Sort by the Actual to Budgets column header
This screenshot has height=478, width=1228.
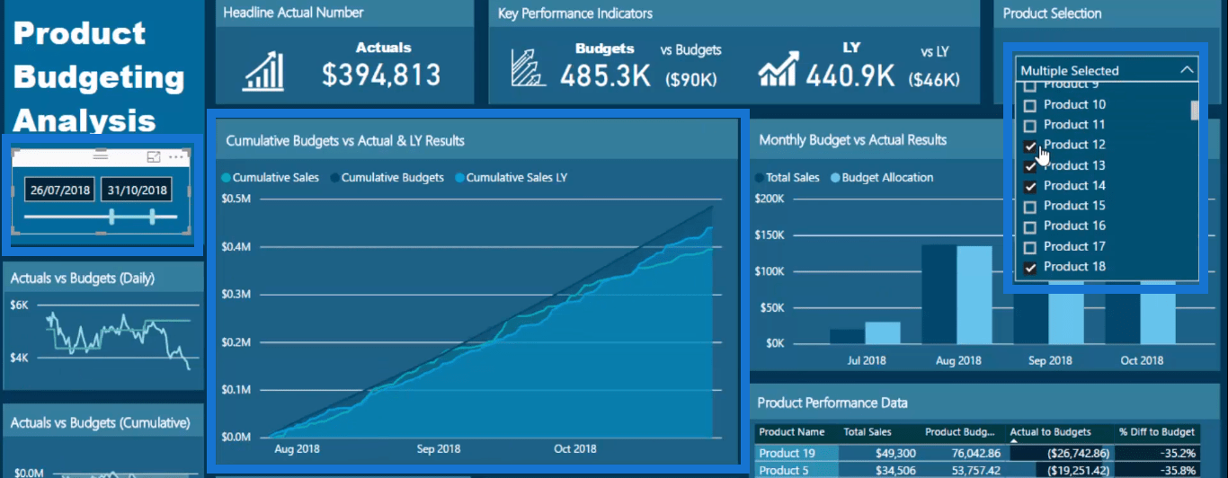tap(1051, 432)
